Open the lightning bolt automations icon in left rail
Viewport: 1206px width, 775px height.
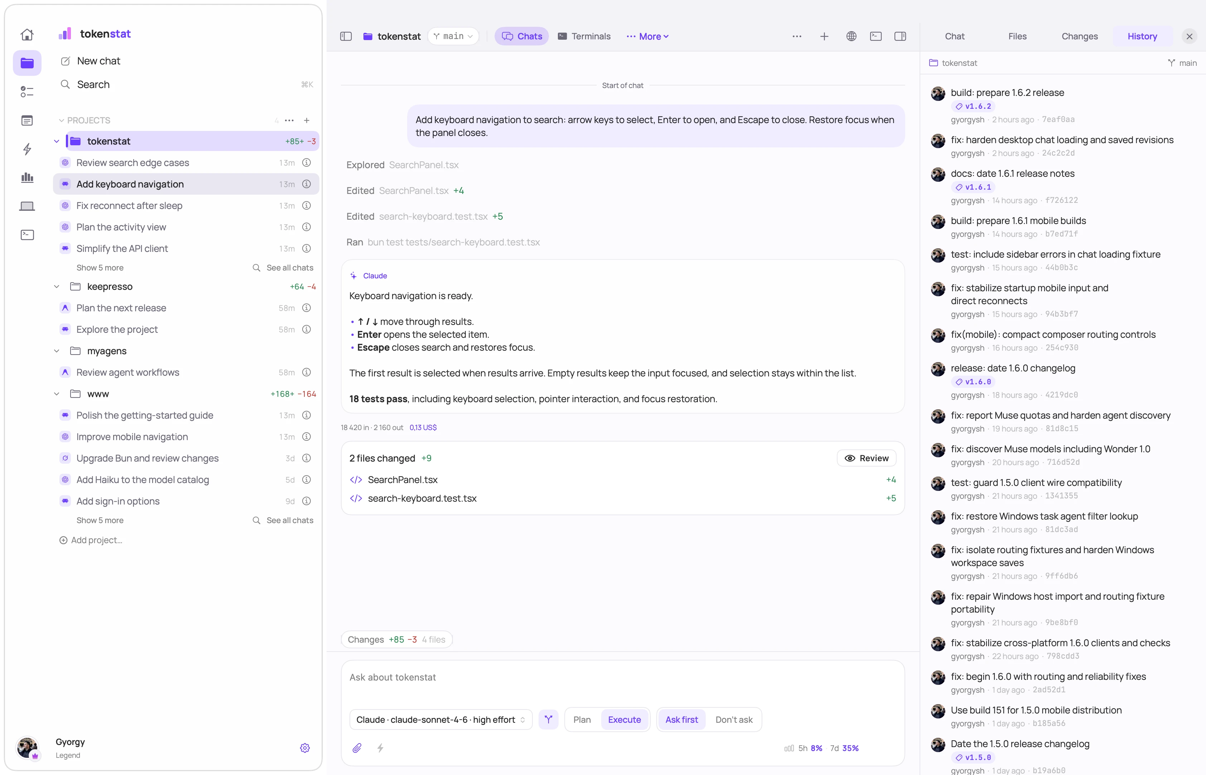point(27,149)
